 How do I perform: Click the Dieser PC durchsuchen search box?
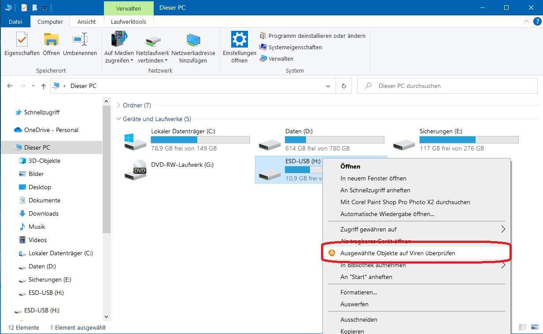pos(447,86)
